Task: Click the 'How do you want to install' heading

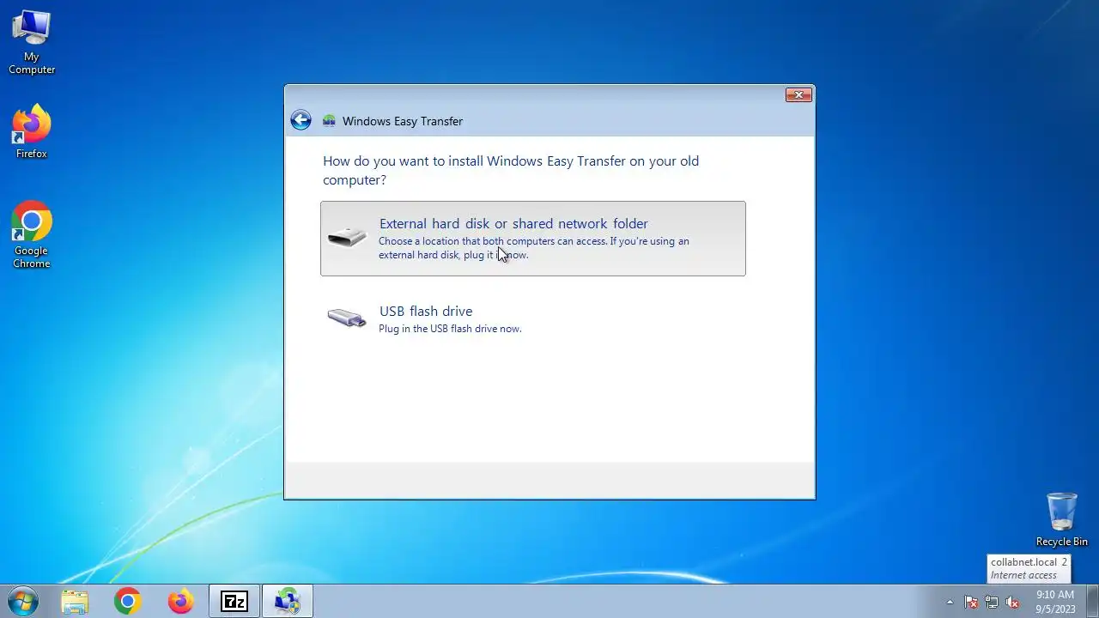Action: (511, 170)
